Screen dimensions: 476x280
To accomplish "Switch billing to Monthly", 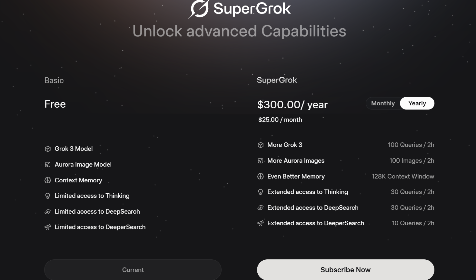I will tap(383, 103).
